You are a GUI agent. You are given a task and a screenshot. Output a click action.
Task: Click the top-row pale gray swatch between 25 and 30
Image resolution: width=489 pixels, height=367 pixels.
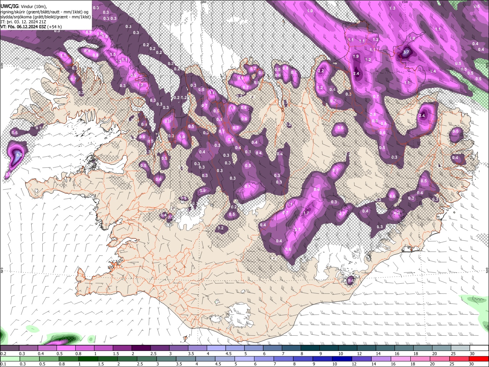pyautogui.click(x=461, y=348)
